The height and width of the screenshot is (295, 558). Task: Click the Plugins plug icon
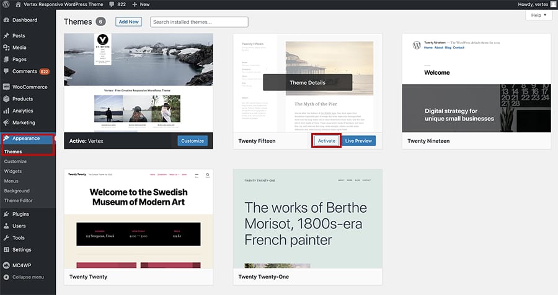pos(6,214)
